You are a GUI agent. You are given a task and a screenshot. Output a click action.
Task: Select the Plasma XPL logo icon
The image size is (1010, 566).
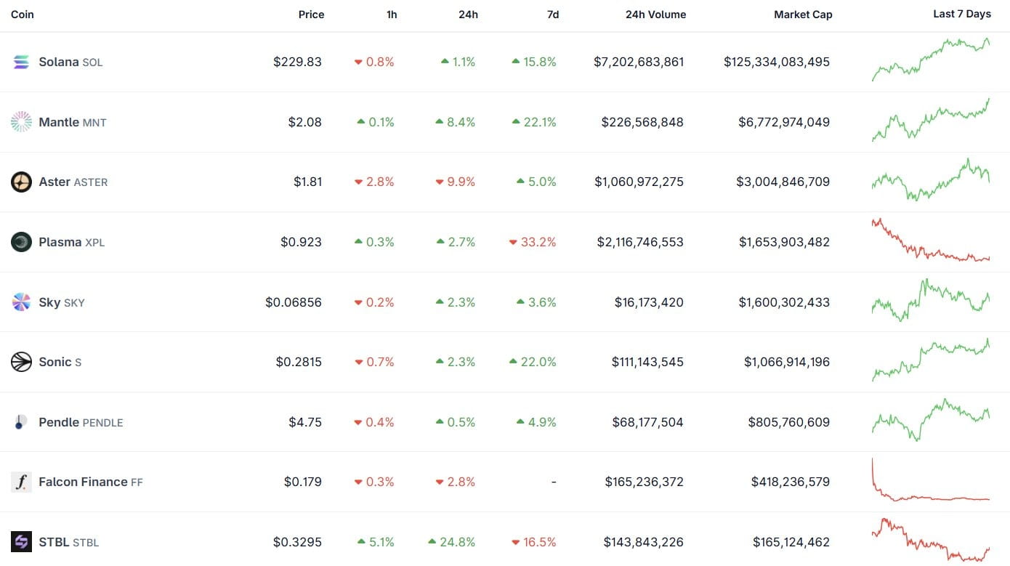(21, 242)
